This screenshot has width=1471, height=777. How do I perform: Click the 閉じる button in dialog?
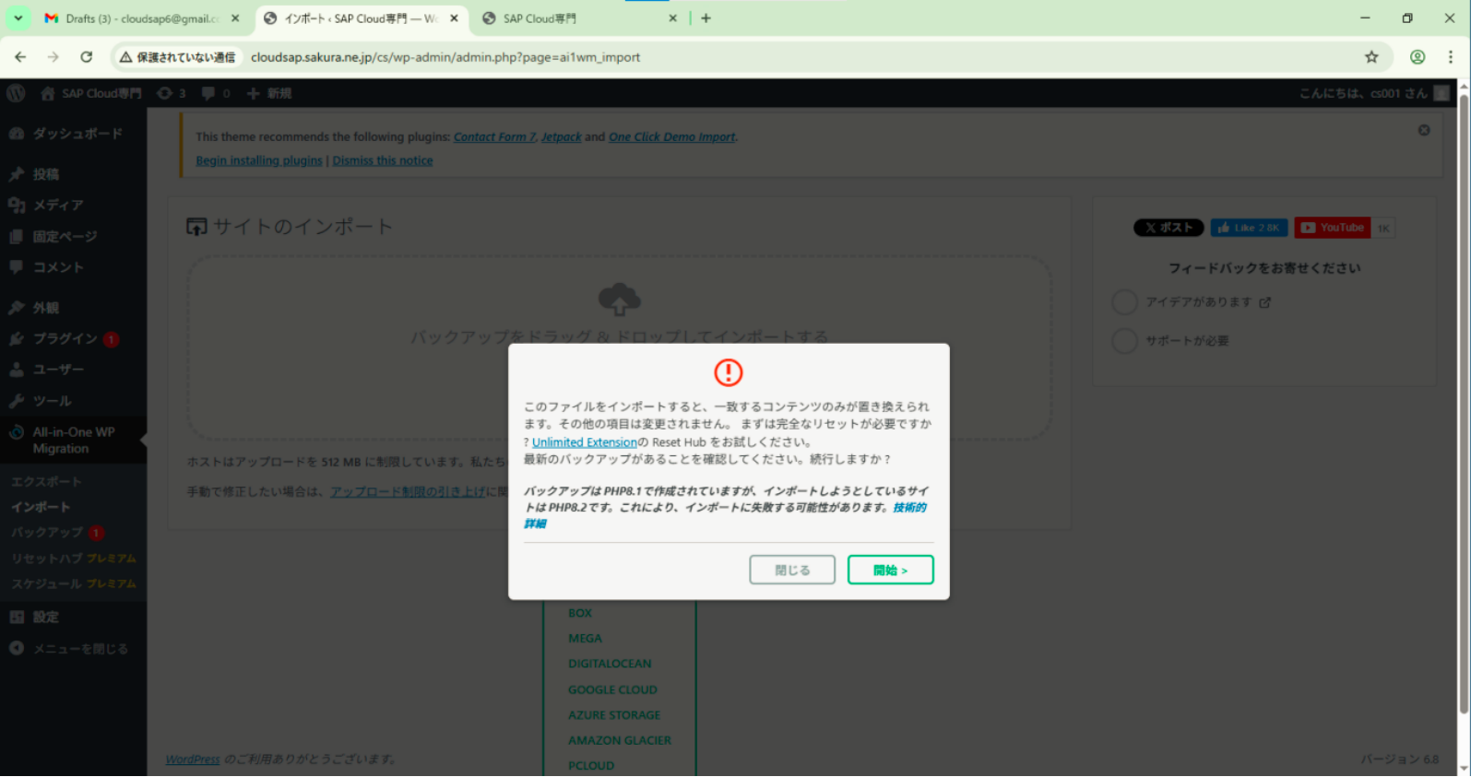(x=792, y=570)
